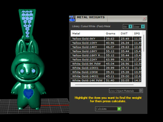Image resolution: width=163 pixels, height=122 pixels.
Task: Click the Metal Weights panel icon
Action: point(72,19)
